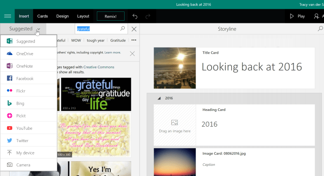Select Camera from source list

(24, 165)
